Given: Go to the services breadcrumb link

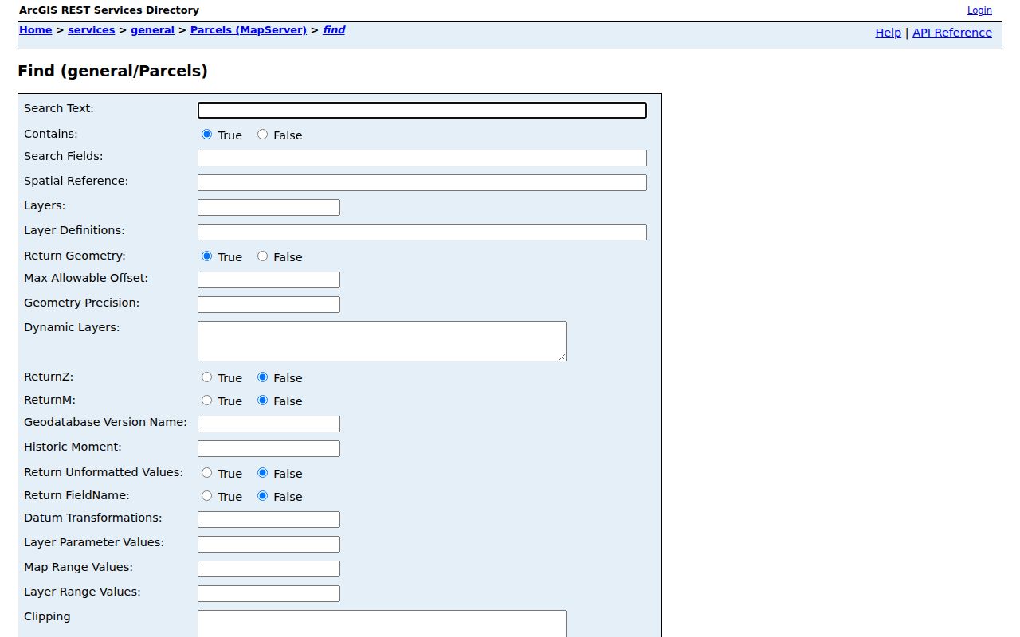Looking at the screenshot, I should 92,30.
